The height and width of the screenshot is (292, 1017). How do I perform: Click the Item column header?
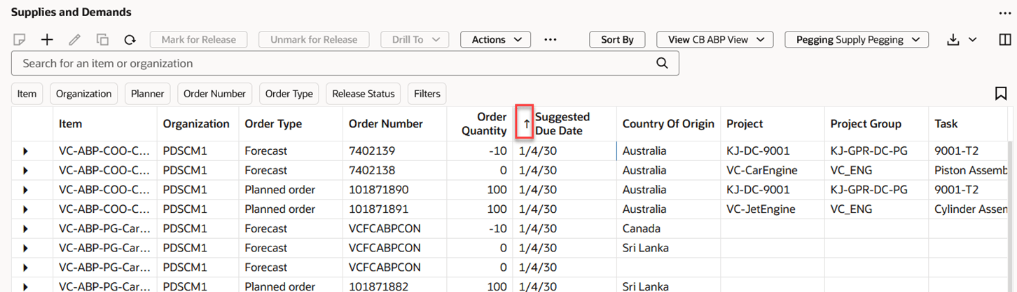coord(105,124)
